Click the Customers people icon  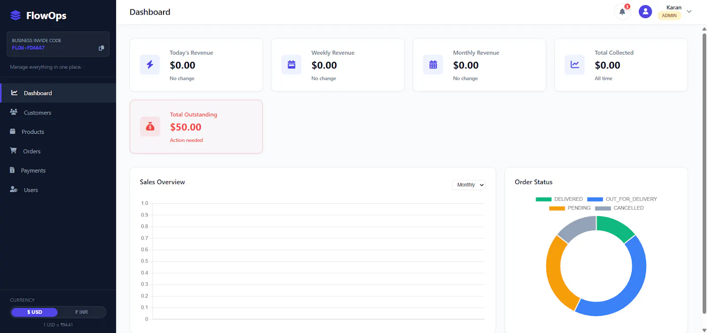pyautogui.click(x=14, y=112)
